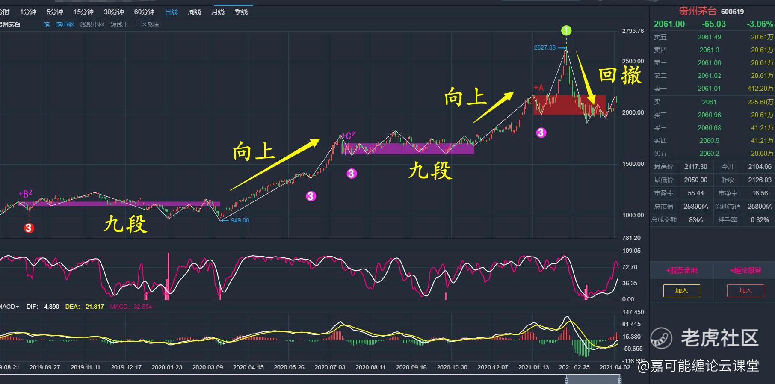Image resolution: width=775 pixels, height=384 pixels.
Task: Select the 买四 order book row
Action: (x=713, y=141)
